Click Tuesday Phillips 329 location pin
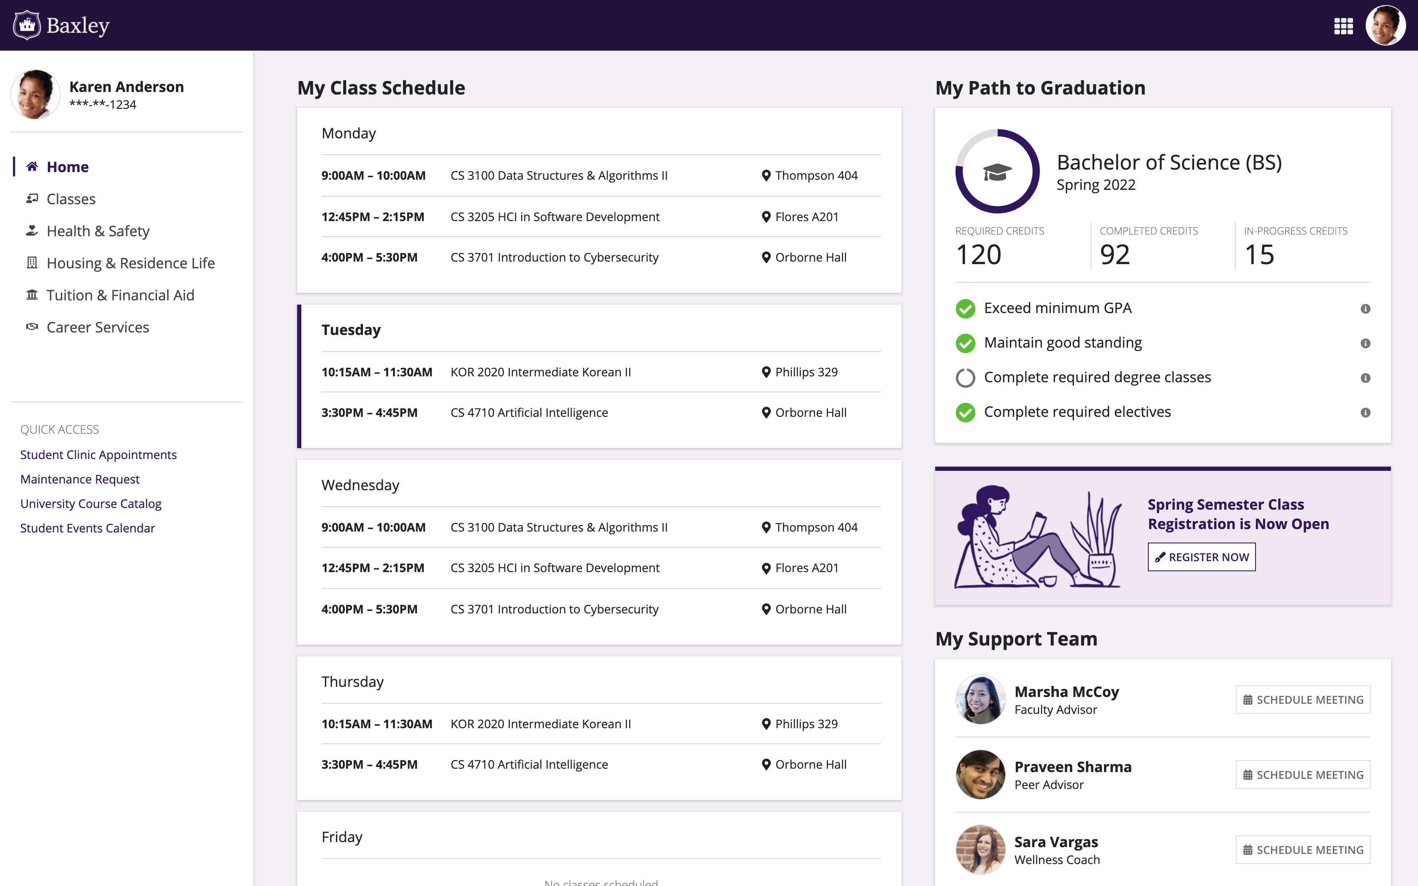 (x=766, y=372)
